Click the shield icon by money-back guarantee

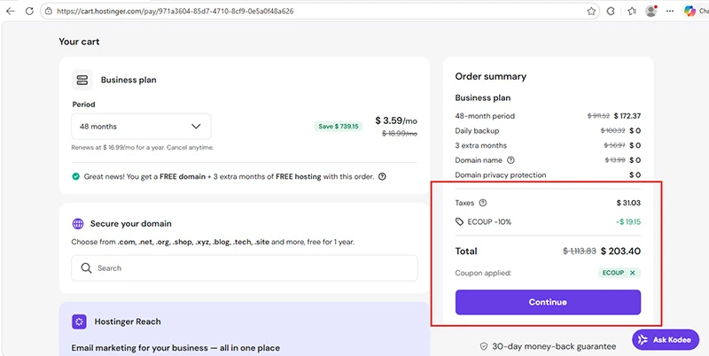coord(484,346)
